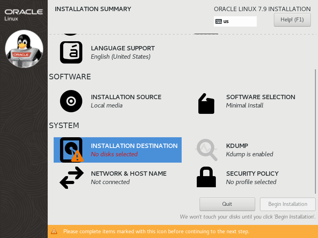Click the INSTALLATION SUMMARY title

93,9
